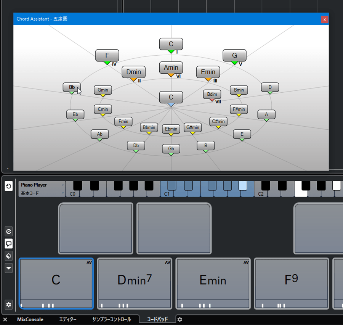Open the 基本コード voicing dropdown
This screenshot has height=325, width=343.
[42, 193]
